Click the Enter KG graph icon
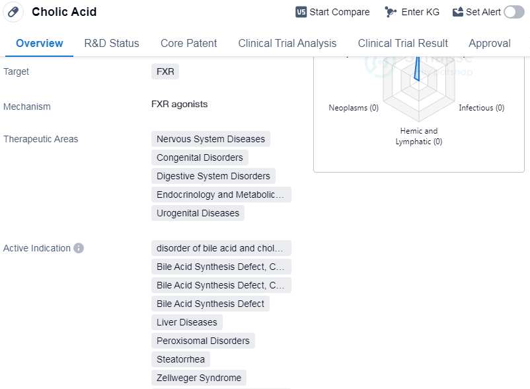This screenshot has height=389, width=530. 391,12
